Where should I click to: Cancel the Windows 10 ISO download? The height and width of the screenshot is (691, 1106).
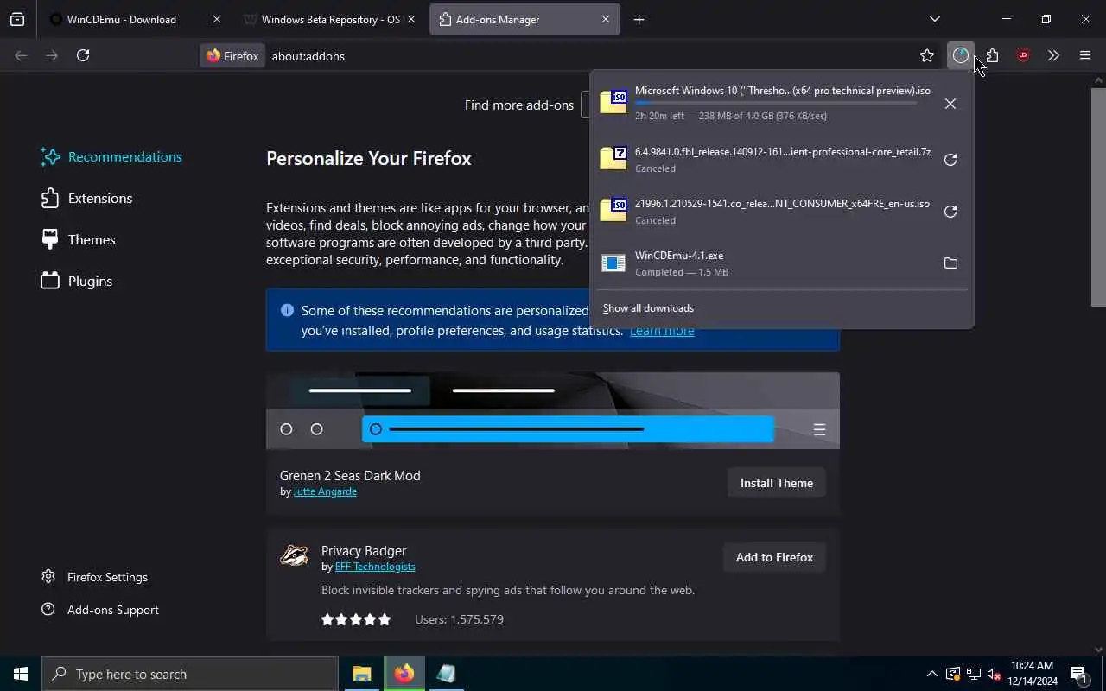coord(950,104)
